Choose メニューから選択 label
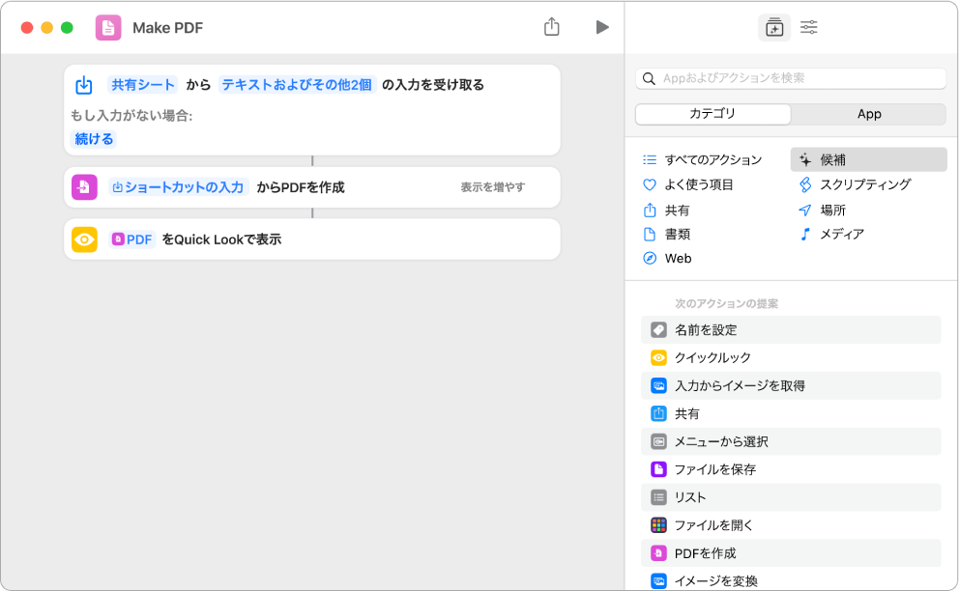 point(722,441)
